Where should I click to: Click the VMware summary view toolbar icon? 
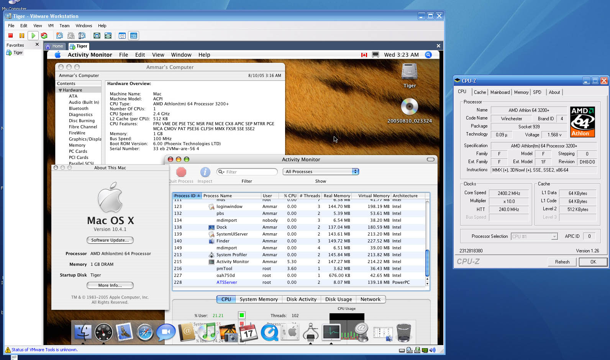(122, 36)
